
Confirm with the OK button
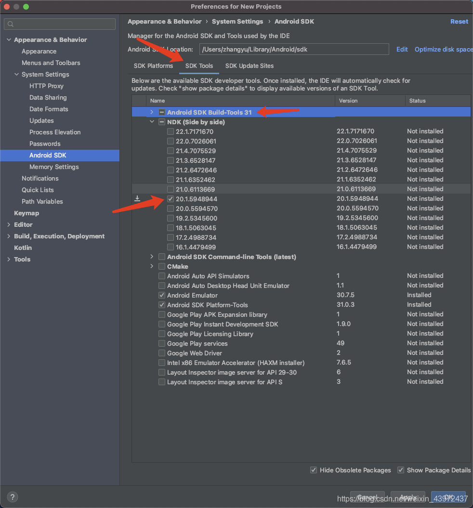pyautogui.click(x=448, y=497)
